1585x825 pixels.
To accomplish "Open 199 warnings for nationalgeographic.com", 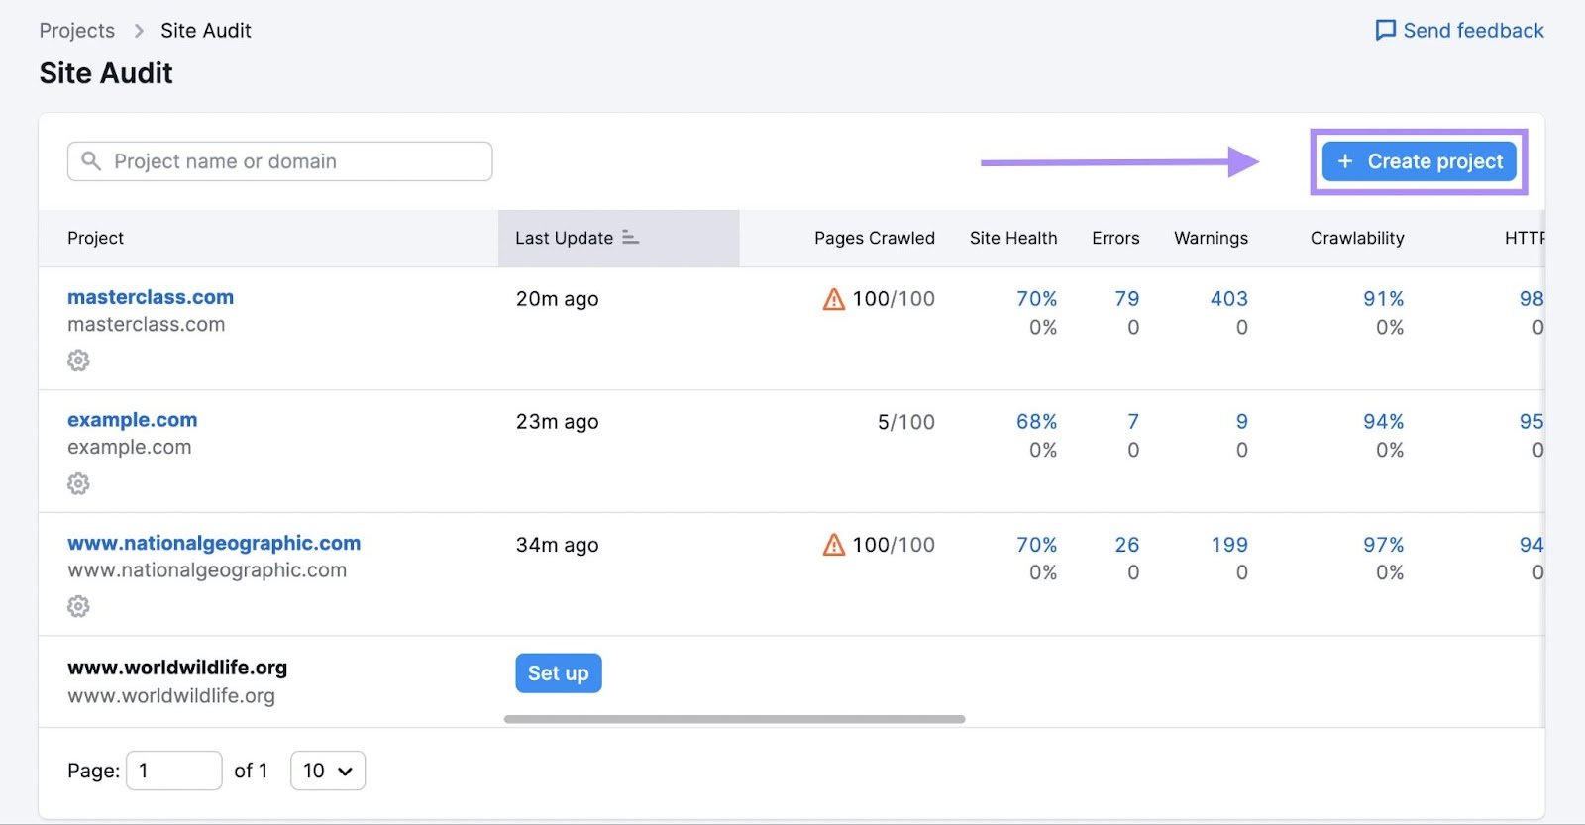I will [x=1229, y=544].
